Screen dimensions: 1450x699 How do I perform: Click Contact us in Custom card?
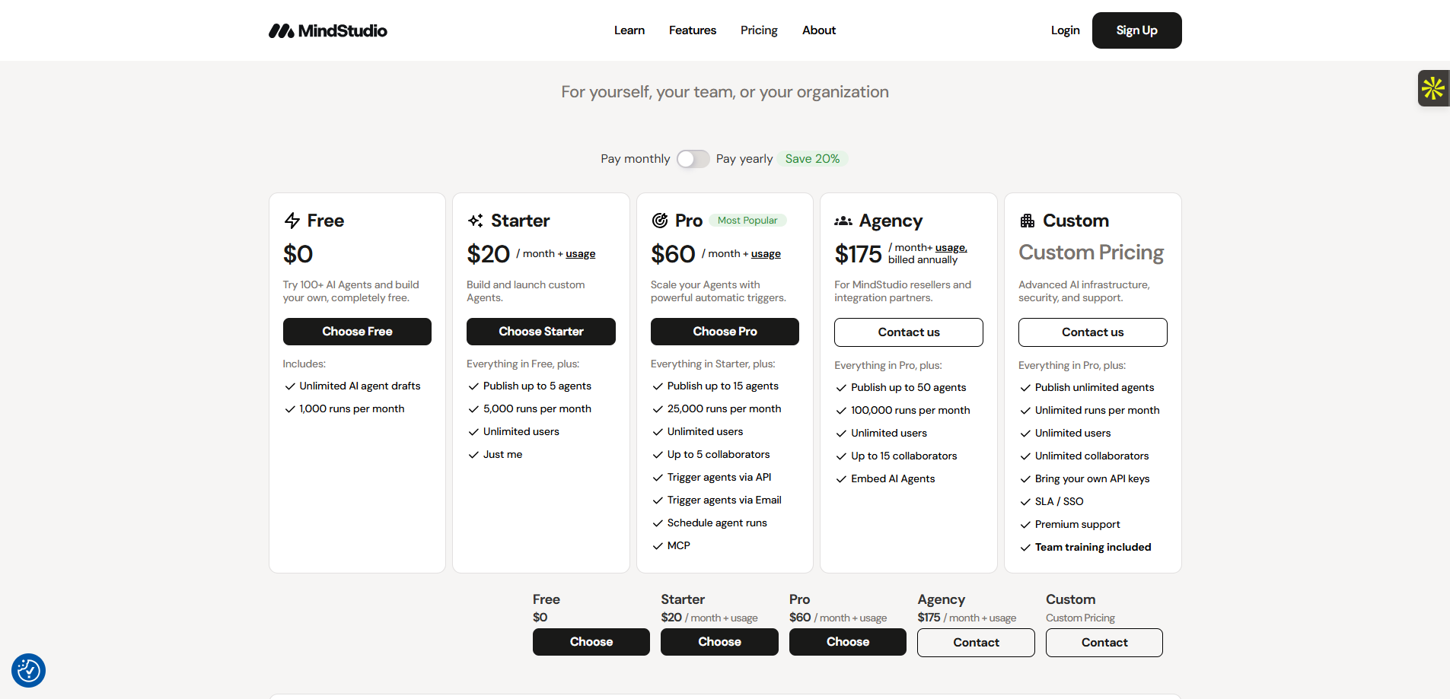tap(1093, 332)
